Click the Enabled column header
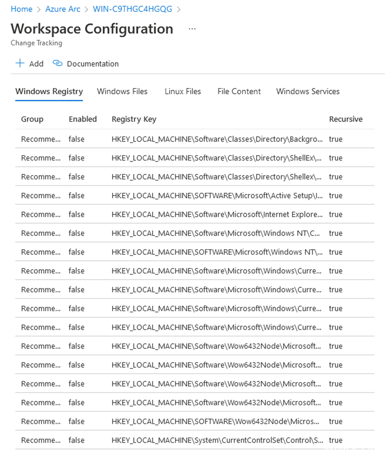This screenshot has height=454, width=385. (82, 119)
